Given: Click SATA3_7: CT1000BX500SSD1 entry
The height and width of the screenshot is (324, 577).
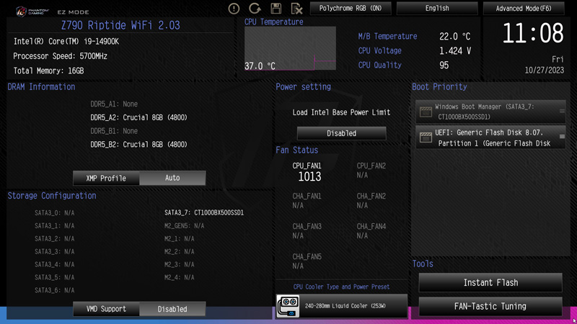Looking at the screenshot, I should click(x=204, y=212).
